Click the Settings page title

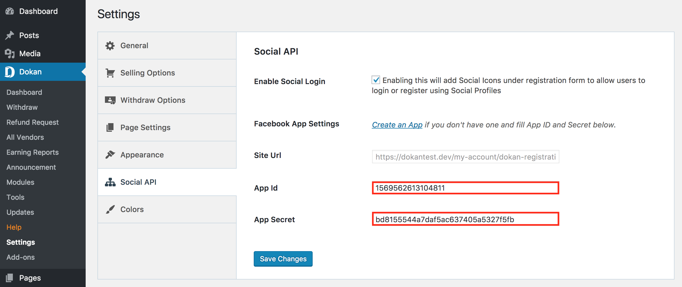[119, 14]
